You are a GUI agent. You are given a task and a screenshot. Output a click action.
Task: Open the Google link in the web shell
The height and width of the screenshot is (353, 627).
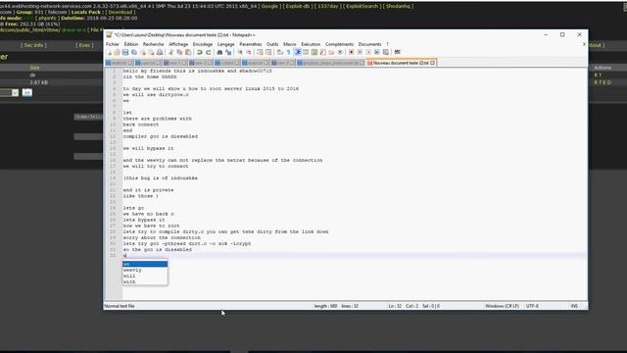(x=269, y=6)
